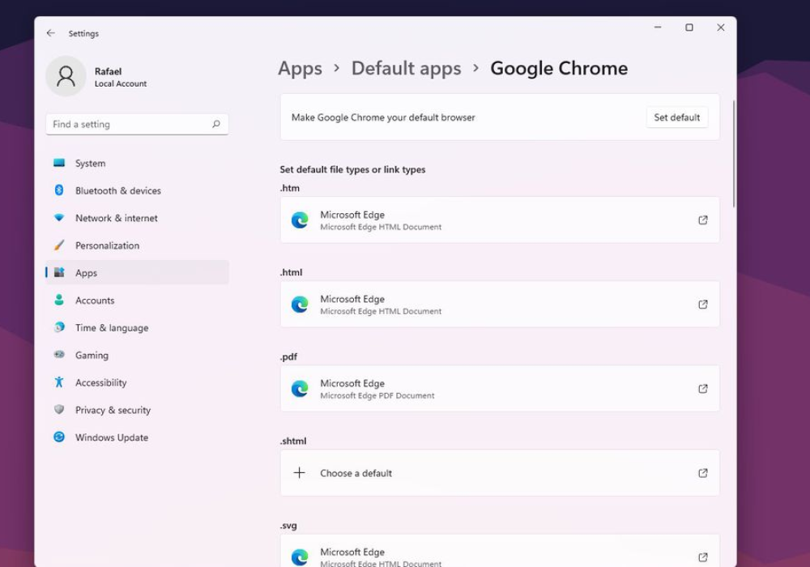Maximize the Settings window

689,28
